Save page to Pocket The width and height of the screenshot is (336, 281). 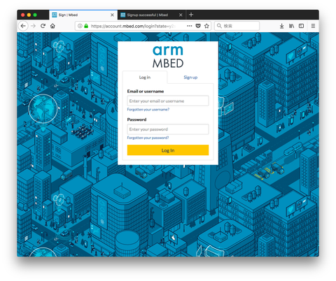point(198,26)
